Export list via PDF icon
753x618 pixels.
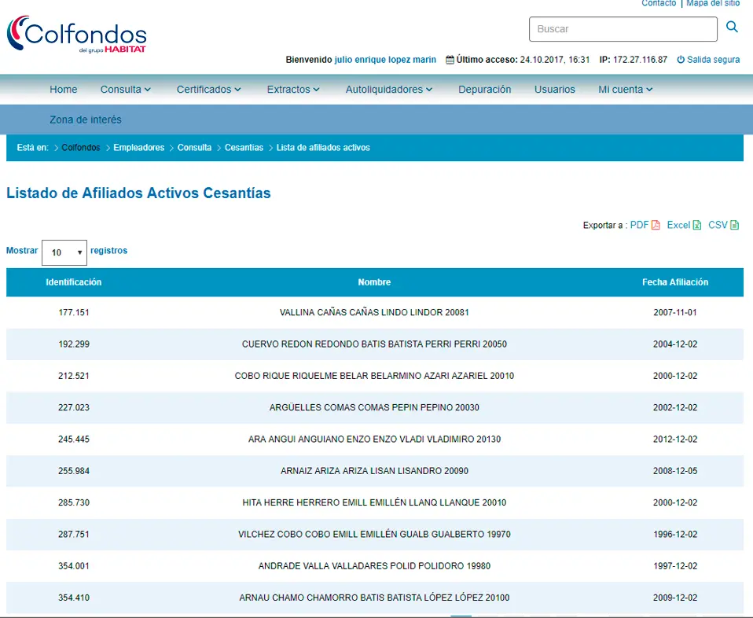coord(656,226)
